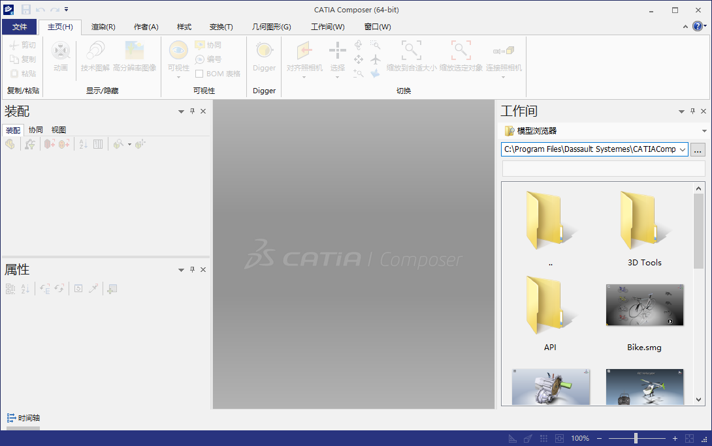Click the categorized view icon in the 属性 toolbar
The image size is (712, 446).
click(x=10, y=289)
